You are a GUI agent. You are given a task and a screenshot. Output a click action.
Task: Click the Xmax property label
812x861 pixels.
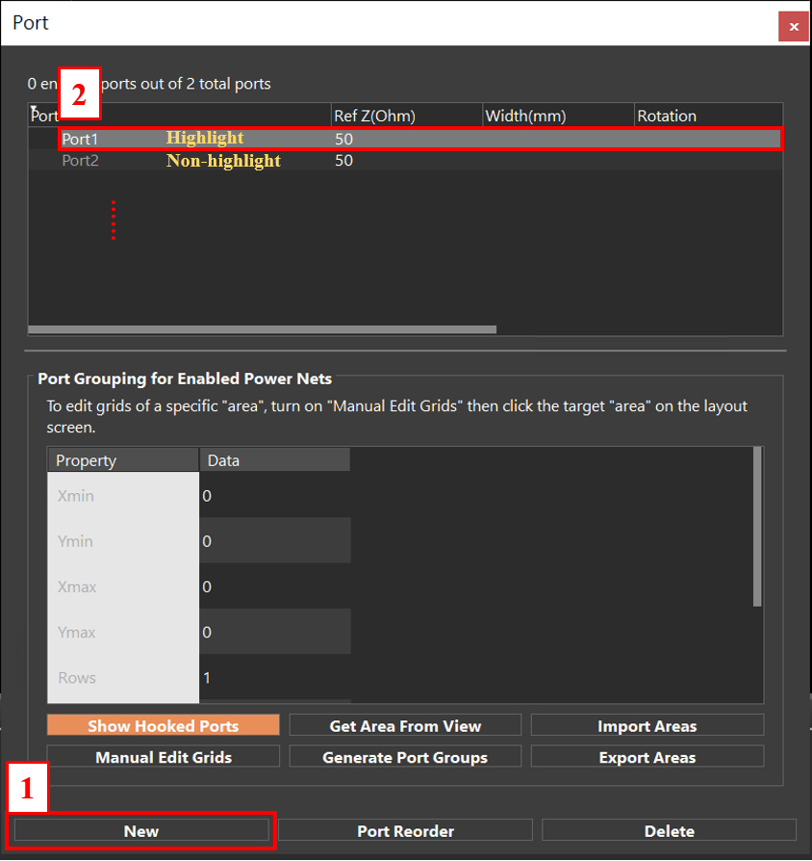pos(77,587)
